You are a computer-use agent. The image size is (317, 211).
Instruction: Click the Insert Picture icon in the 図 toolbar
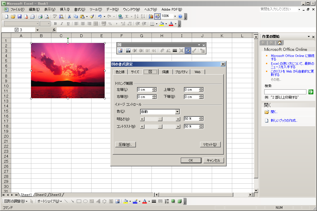click(x=120, y=51)
